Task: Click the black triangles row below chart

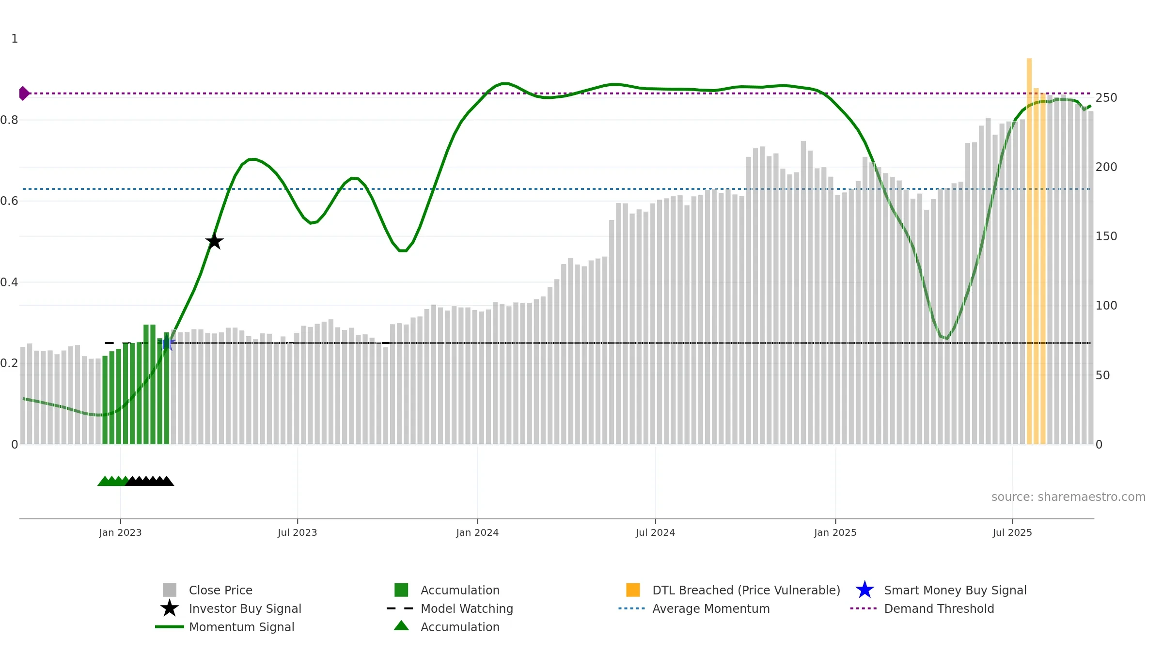Action: click(150, 481)
